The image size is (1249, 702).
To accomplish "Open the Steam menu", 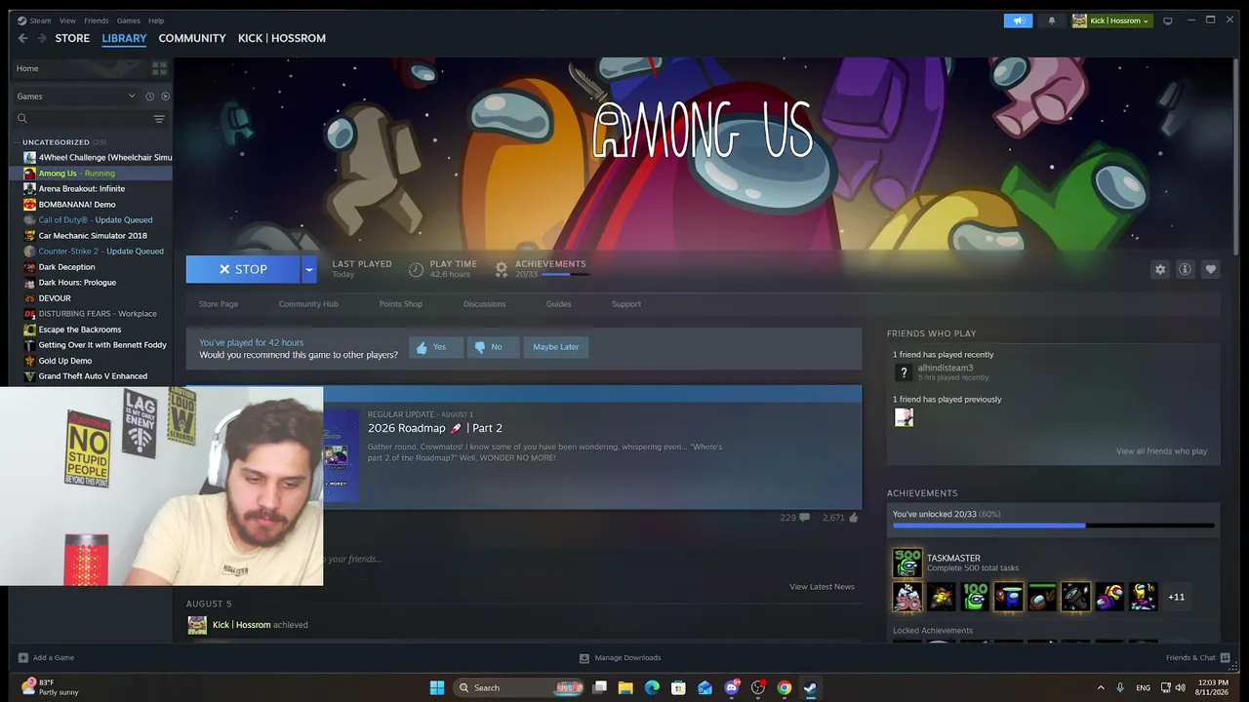I will (x=40, y=20).
